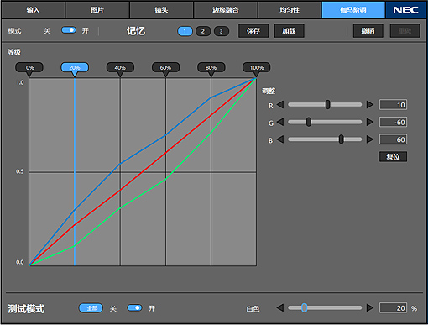Toggle the 测试模式 on/off switch
This screenshot has width=428, height=325.
pyautogui.click(x=134, y=308)
